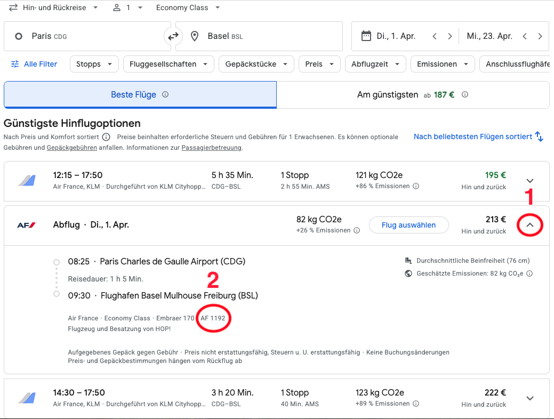Click the calendar icon by departure date
This screenshot has height=419, width=554.
click(x=366, y=36)
